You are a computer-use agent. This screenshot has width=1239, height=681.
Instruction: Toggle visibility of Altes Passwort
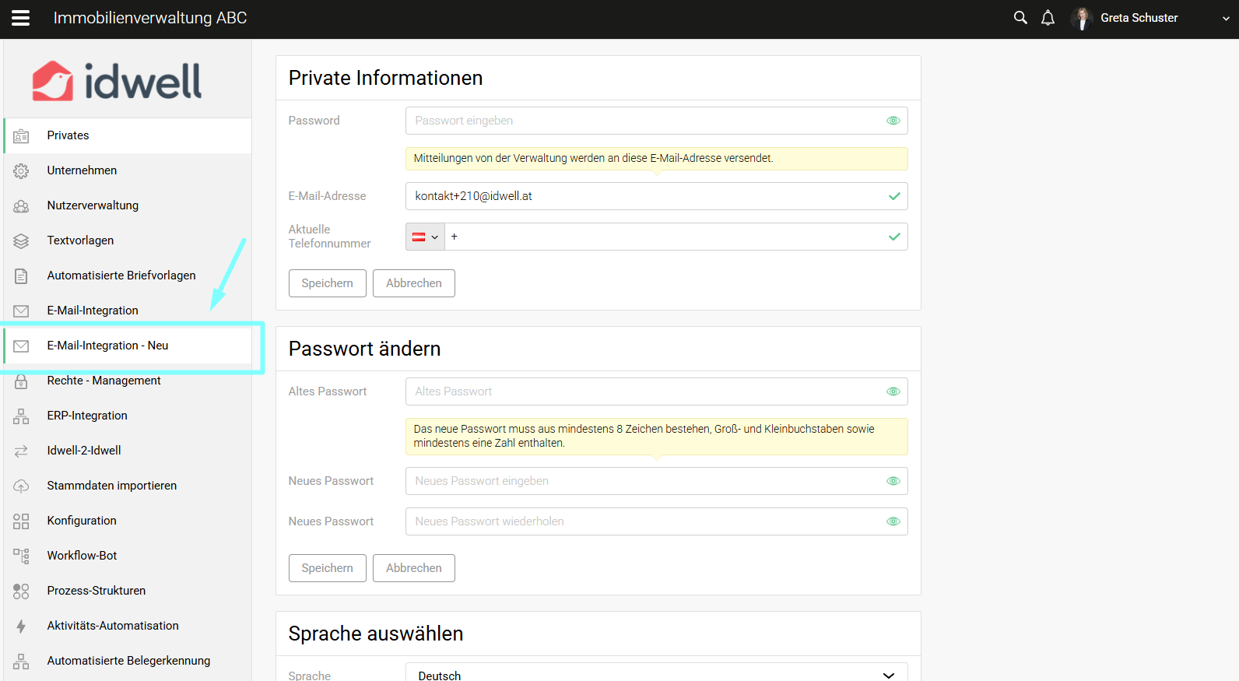(893, 391)
